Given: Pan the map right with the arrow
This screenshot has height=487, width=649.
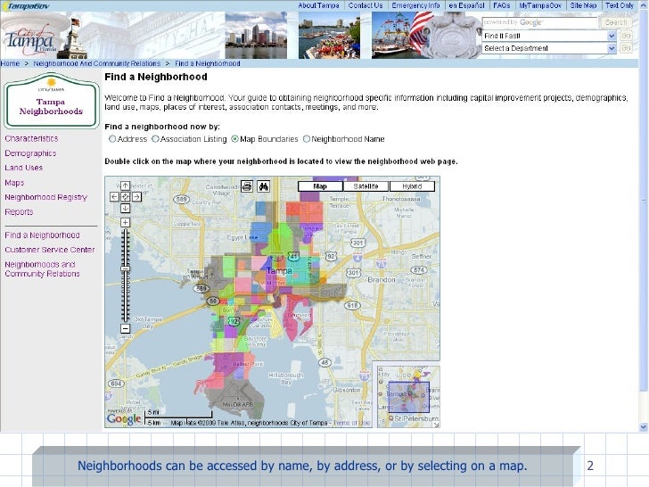Looking at the screenshot, I should click(x=136, y=197).
